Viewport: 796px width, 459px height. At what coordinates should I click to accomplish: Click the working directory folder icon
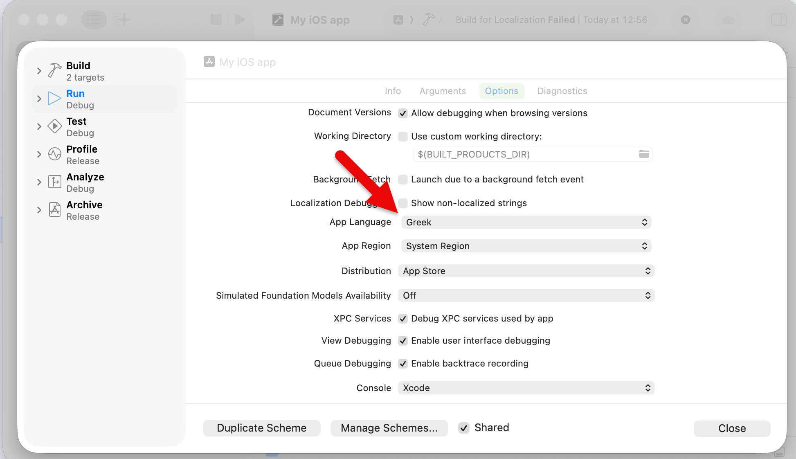point(644,154)
